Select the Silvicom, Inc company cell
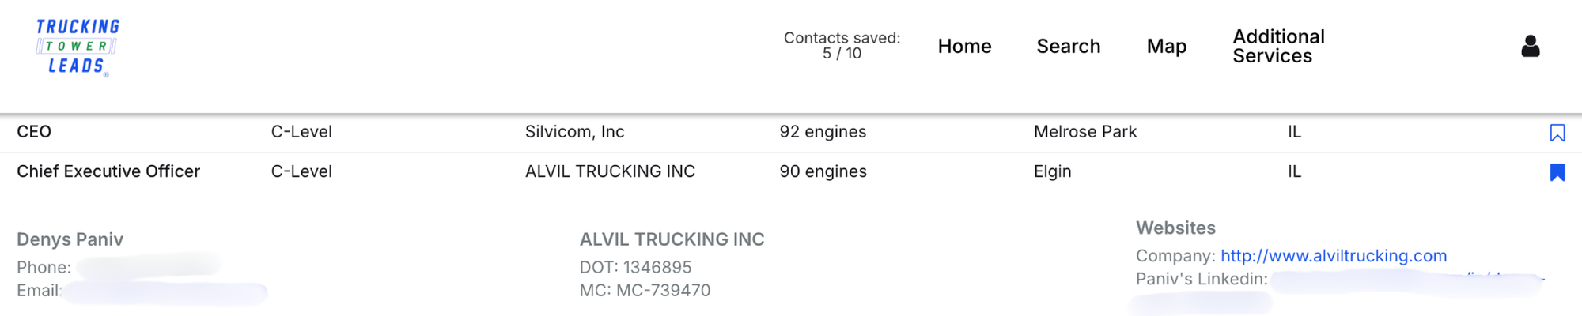1582x316 pixels. coord(574,132)
